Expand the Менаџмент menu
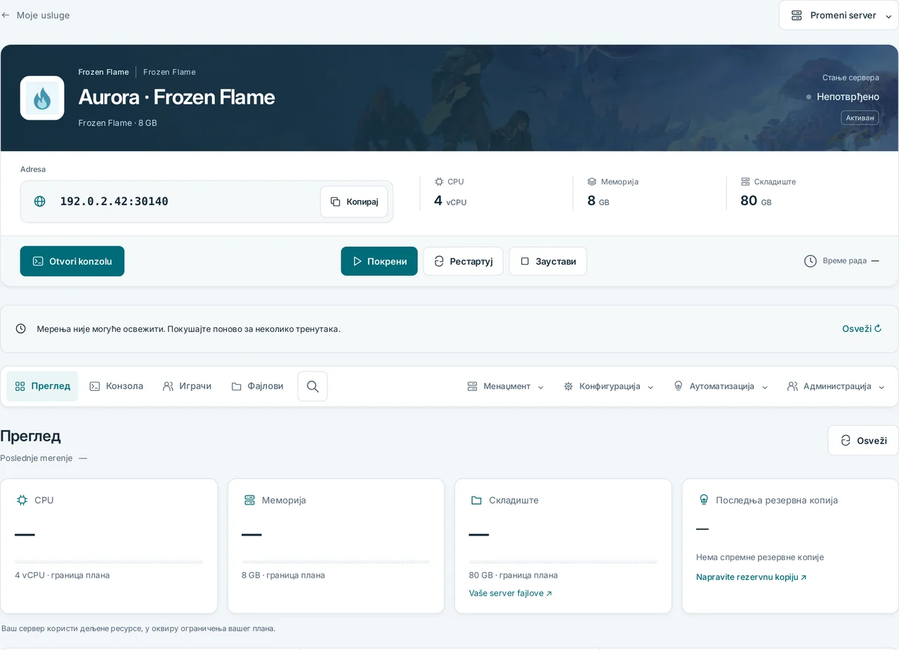The image size is (899, 650). point(506,386)
